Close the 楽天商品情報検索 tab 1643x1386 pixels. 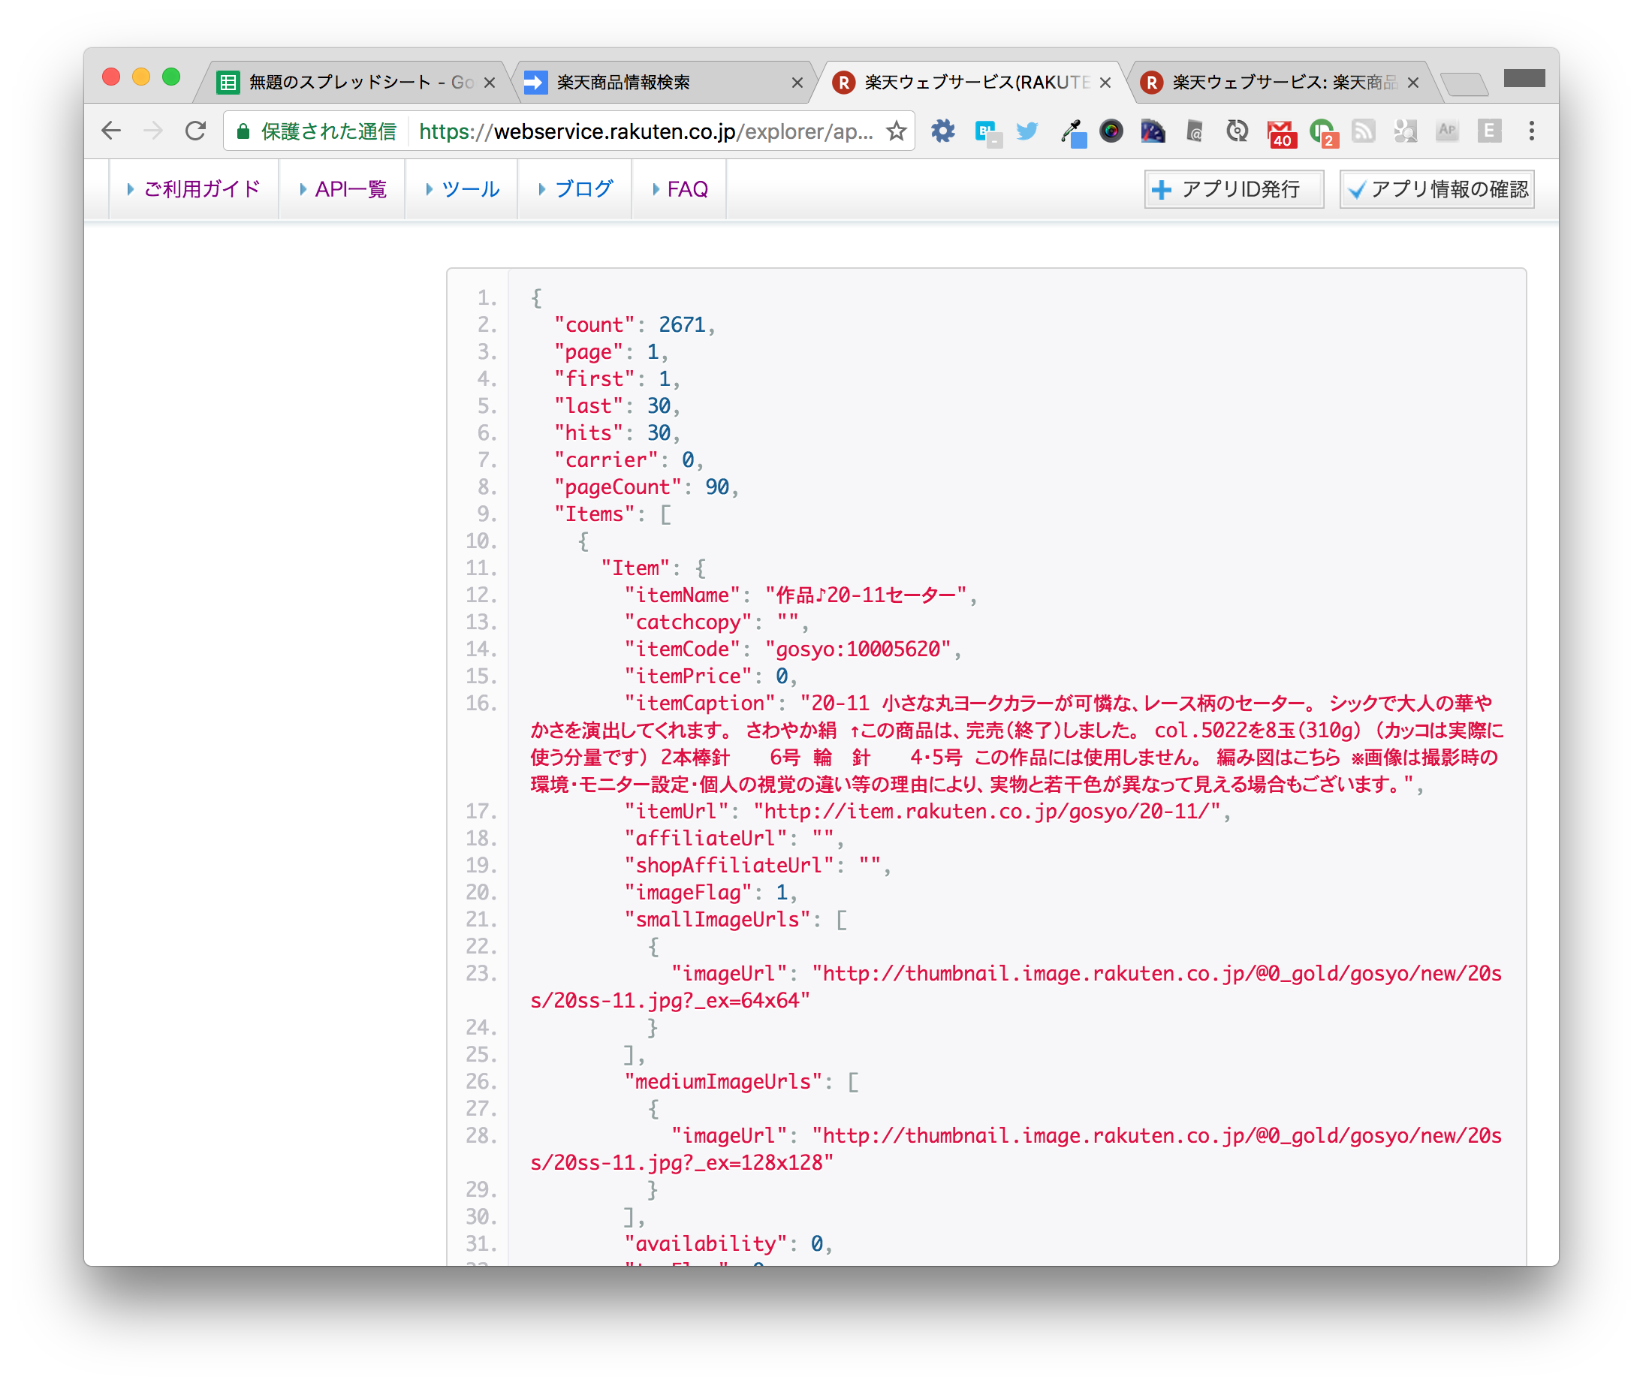[797, 83]
